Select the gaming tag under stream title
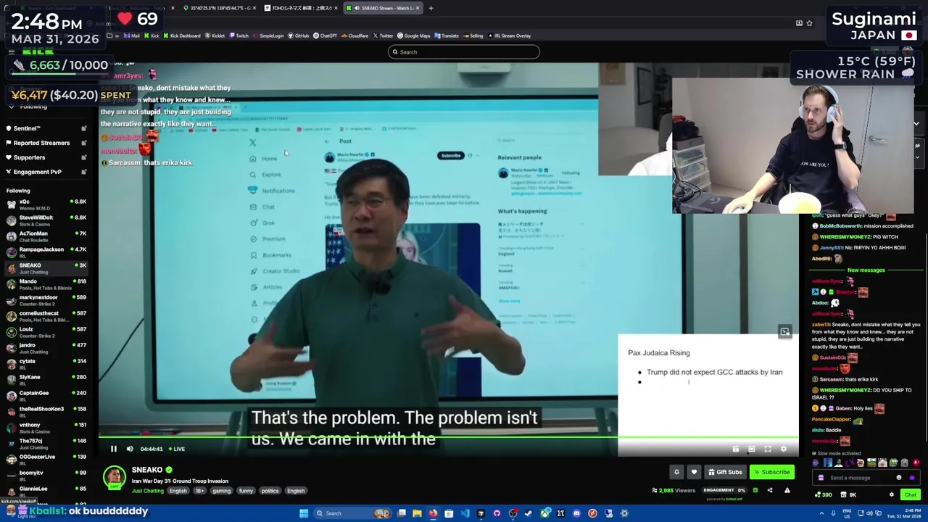 221,491
